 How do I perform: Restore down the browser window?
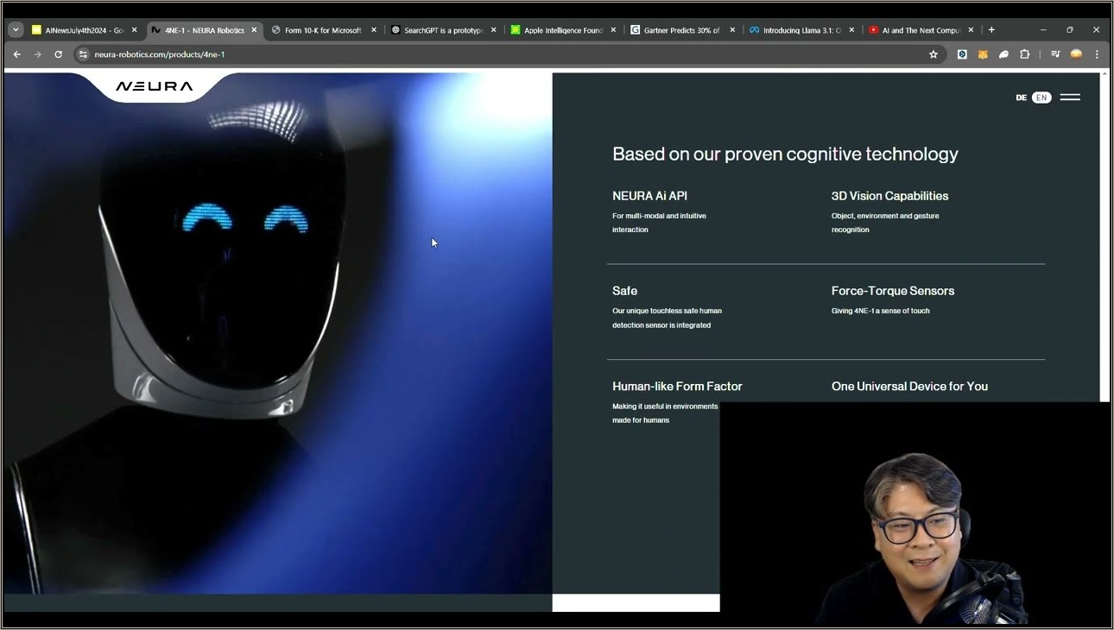(x=1069, y=29)
